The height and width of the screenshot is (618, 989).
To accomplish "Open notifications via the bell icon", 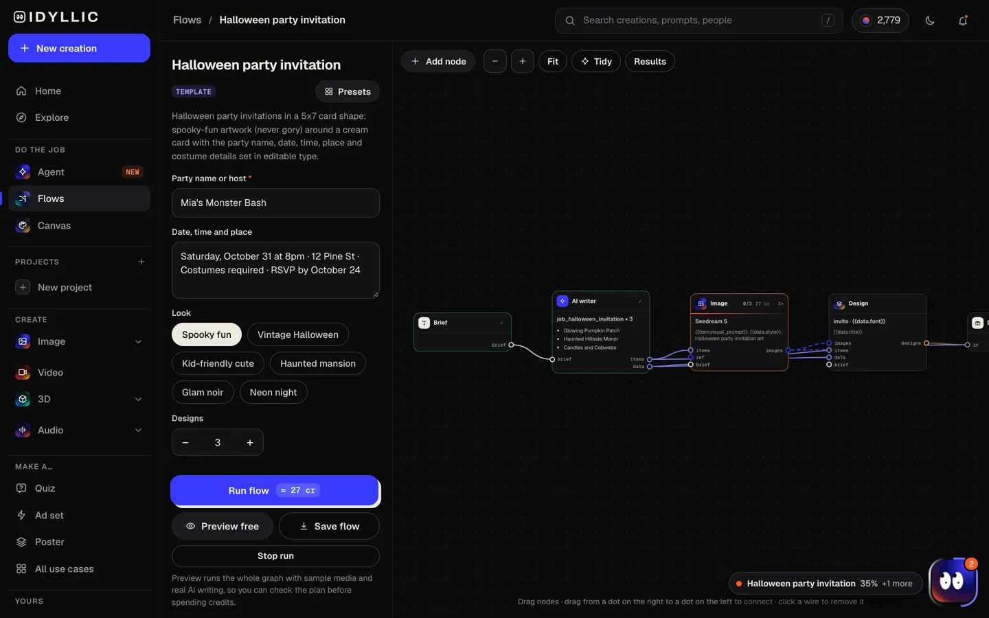I will pyautogui.click(x=963, y=21).
